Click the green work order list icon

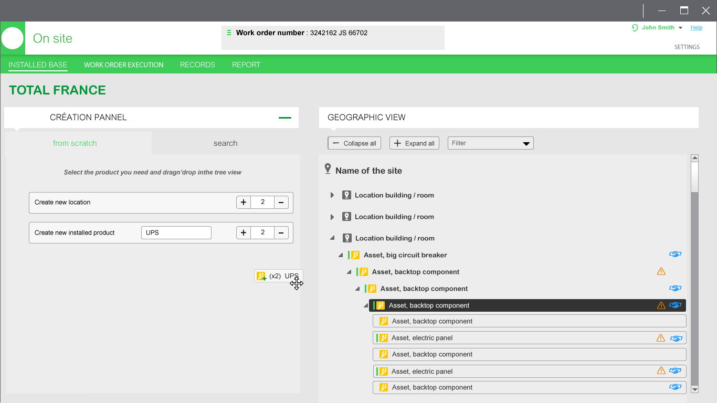coord(229,33)
